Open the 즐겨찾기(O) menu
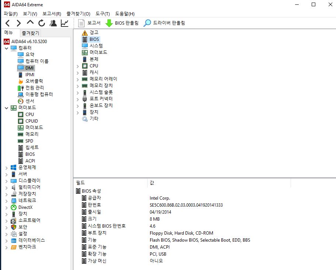 [79, 14]
